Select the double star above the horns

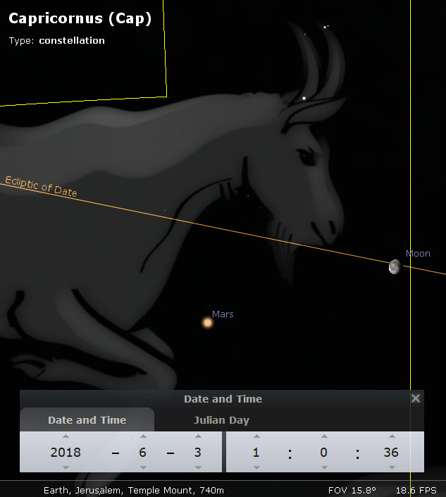click(x=326, y=27)
